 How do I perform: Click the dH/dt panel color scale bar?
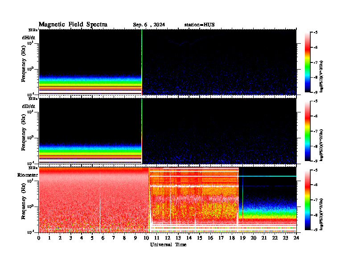click(x=308, y=62)
